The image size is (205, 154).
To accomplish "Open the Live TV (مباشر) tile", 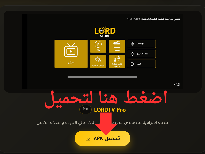I will tap(71, 54).
